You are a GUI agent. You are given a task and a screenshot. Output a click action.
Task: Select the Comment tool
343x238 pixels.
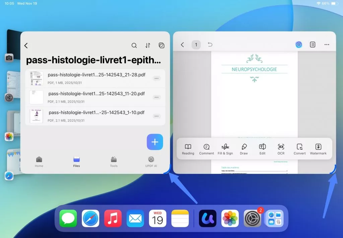pyautogui.click(x=206, y=148)
